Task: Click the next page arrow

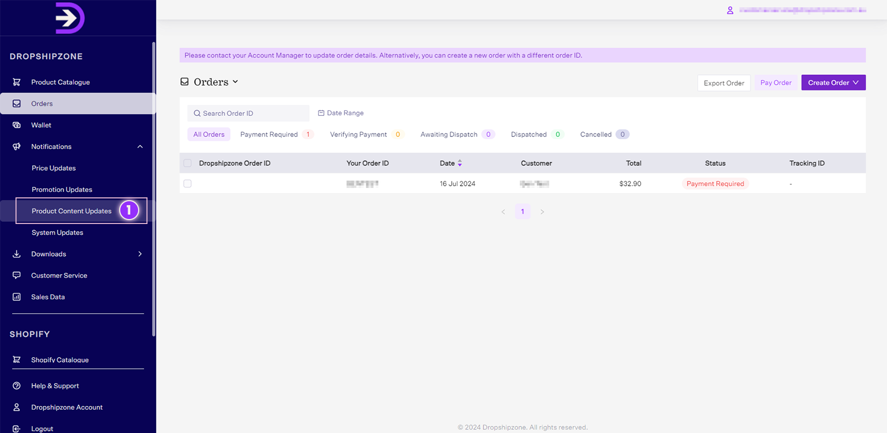Action: tap(542, 212)
